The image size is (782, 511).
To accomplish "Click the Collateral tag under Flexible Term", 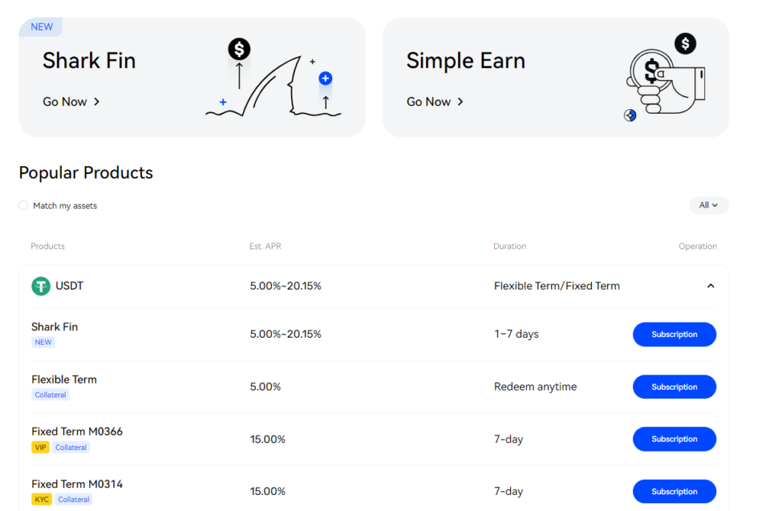I will tap(51, 395).
